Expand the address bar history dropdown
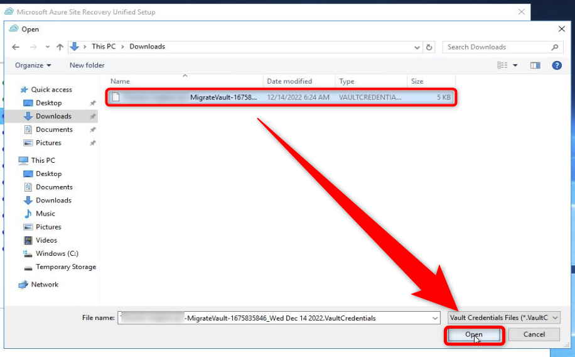575x357 pixels. (417, 47)
